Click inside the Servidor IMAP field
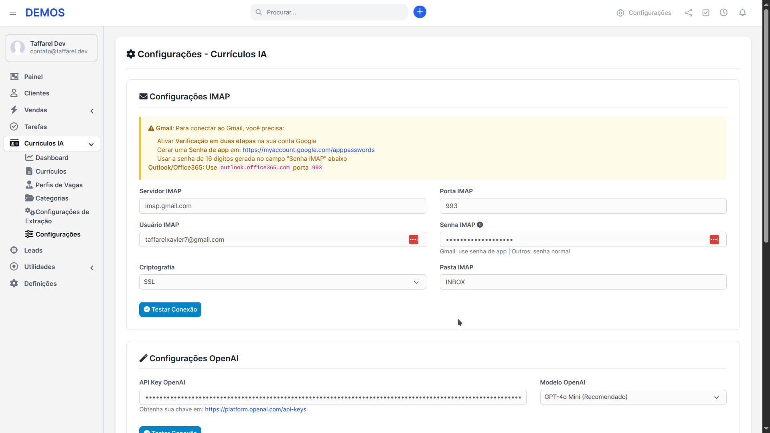 pos(282,206)
